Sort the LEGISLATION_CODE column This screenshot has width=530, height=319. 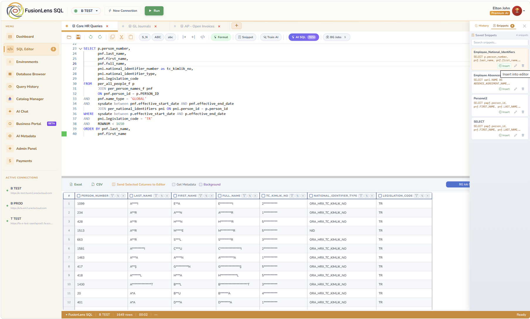pyautogui.click(x=422, y=196)
